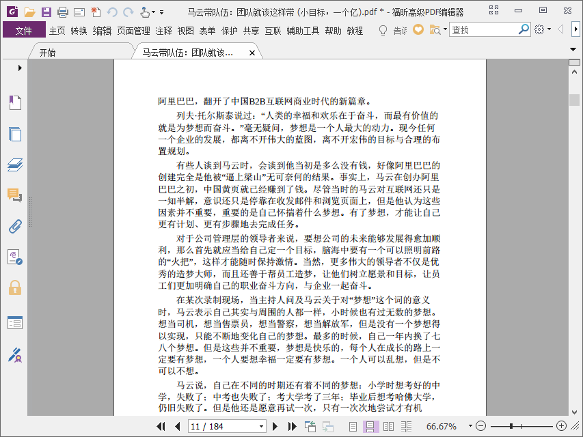This screenshot has height=437, width=583.
Task: Open the 注释 ribbon tab
Action: tap(163, 31)
